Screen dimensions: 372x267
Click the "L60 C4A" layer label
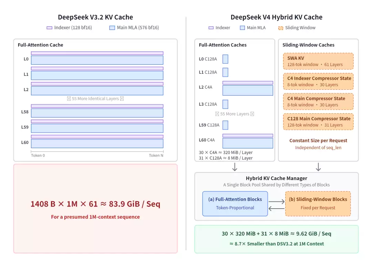click(207, 140)
